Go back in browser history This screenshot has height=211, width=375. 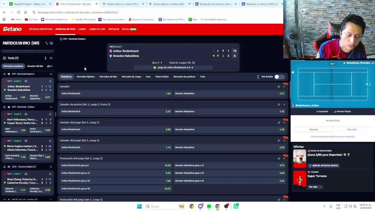pyautogui.click(x=4, y=12)
